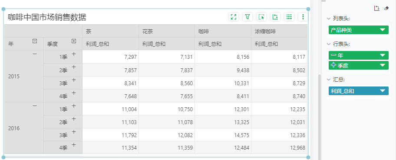Screen dimensions: 396x160
Task: Select the cell with value 8,560
Action: coord(167,83)
